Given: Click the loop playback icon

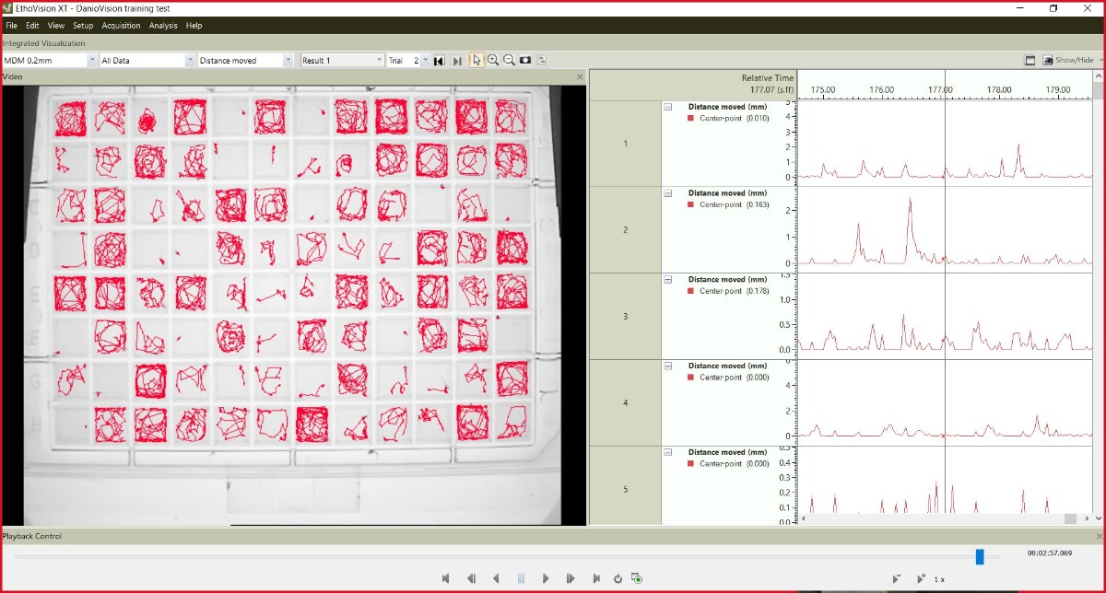Looking at the screenshot, I should 618,578.
